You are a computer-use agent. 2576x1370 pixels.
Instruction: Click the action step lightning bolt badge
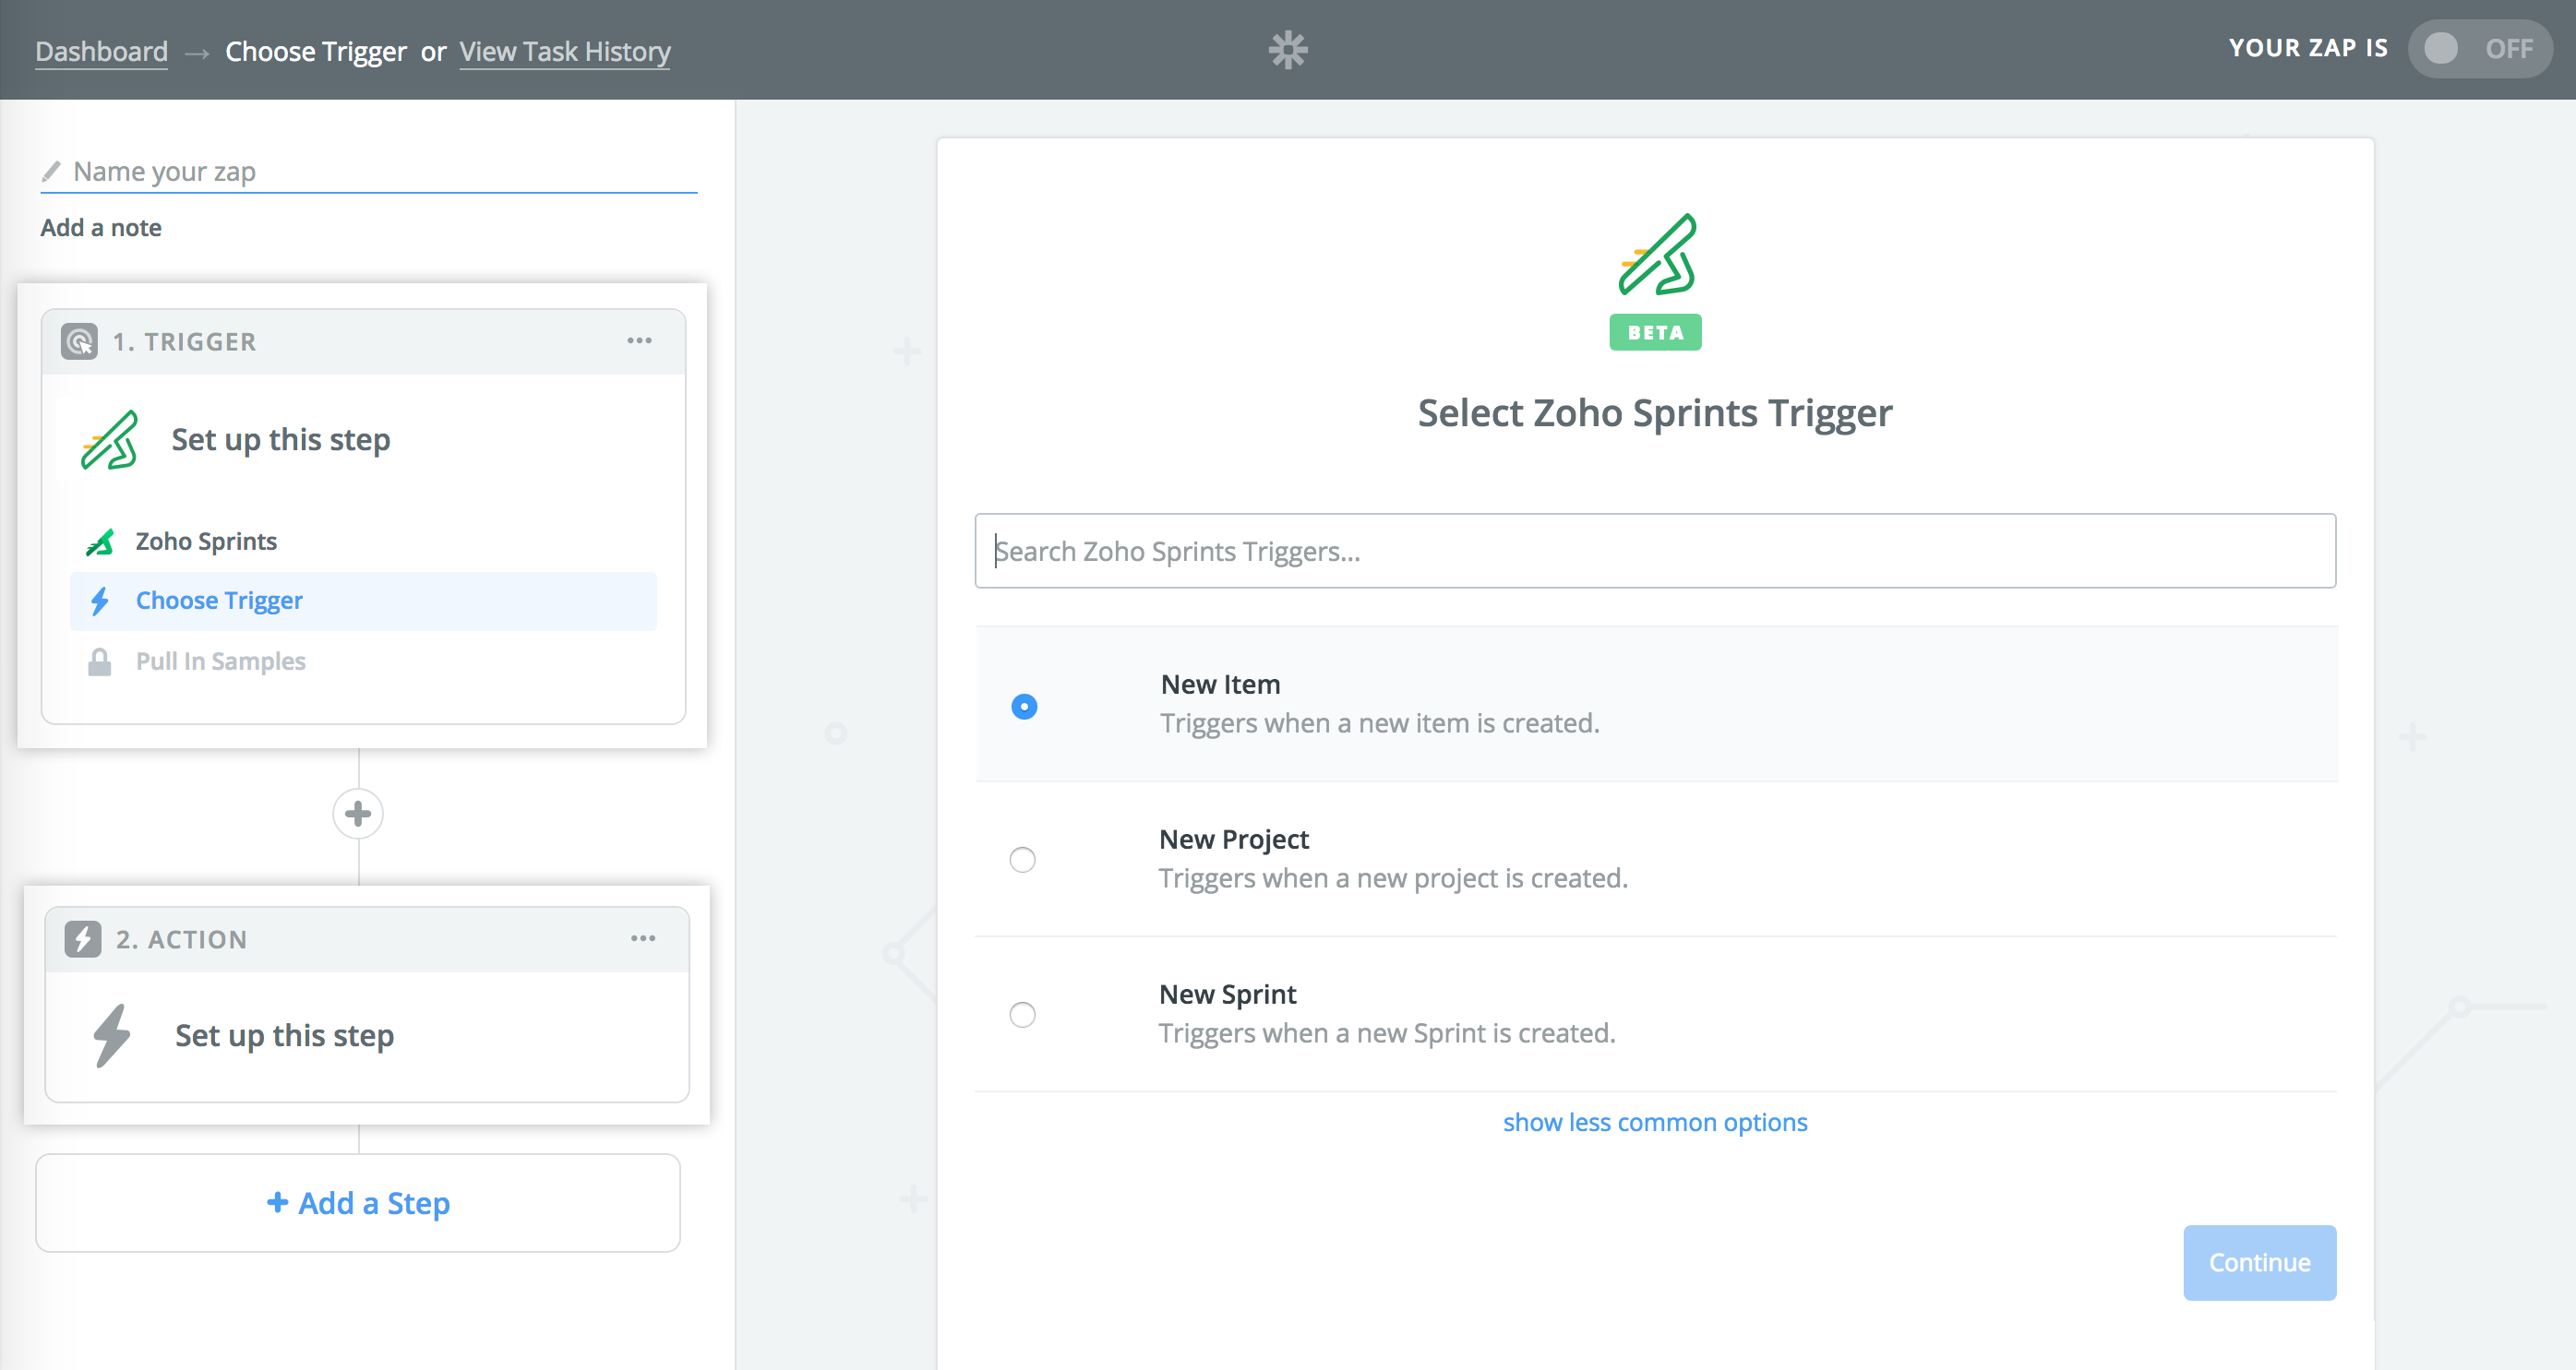83,939
